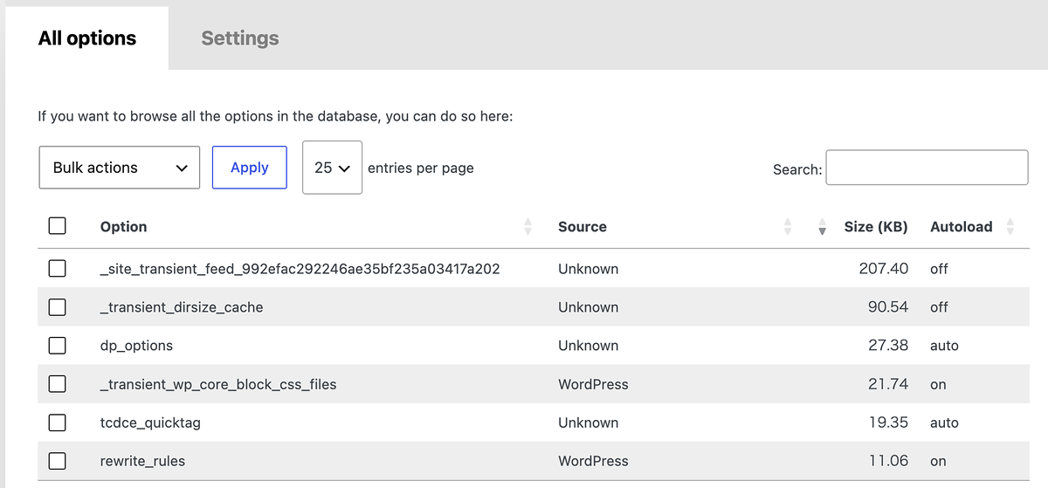
Task: Sort by the Size (KB) column header
Action: pos(876,227)
